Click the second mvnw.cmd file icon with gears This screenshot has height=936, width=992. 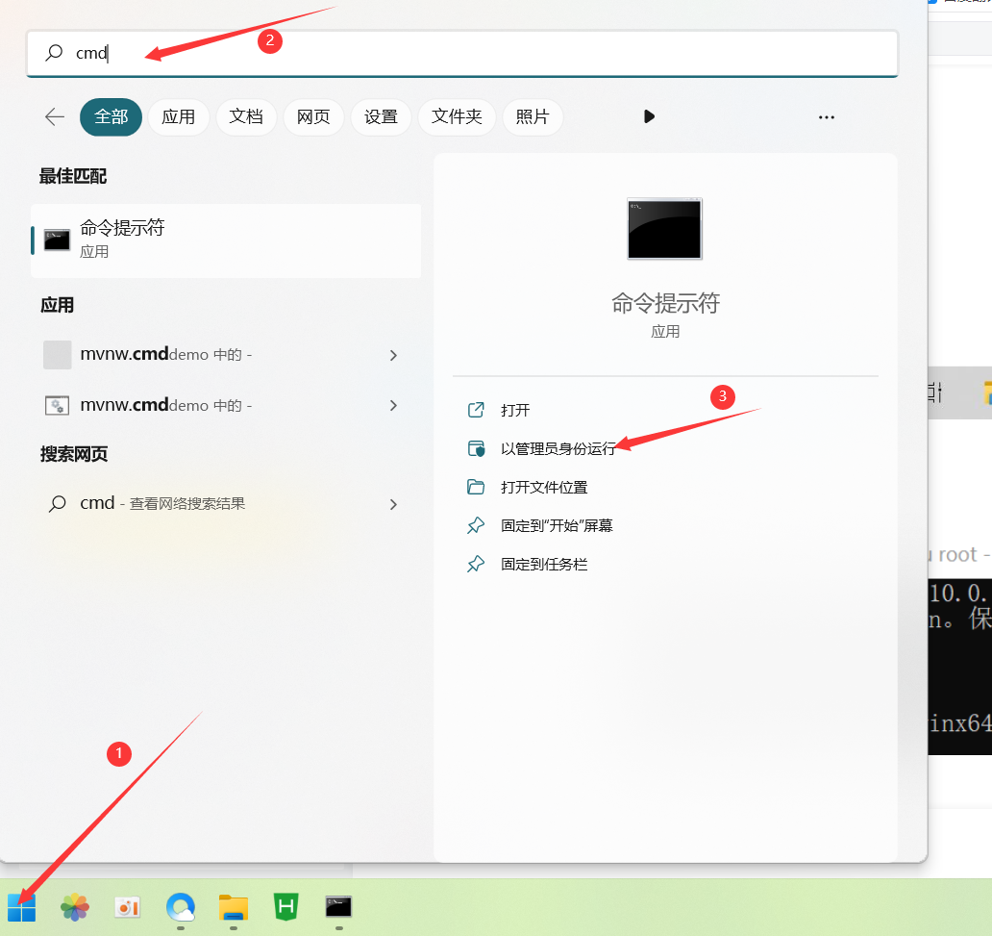coord(57,405)
